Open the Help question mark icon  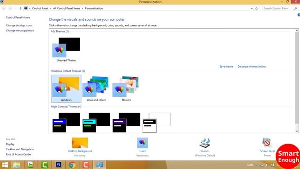(299, 15)
